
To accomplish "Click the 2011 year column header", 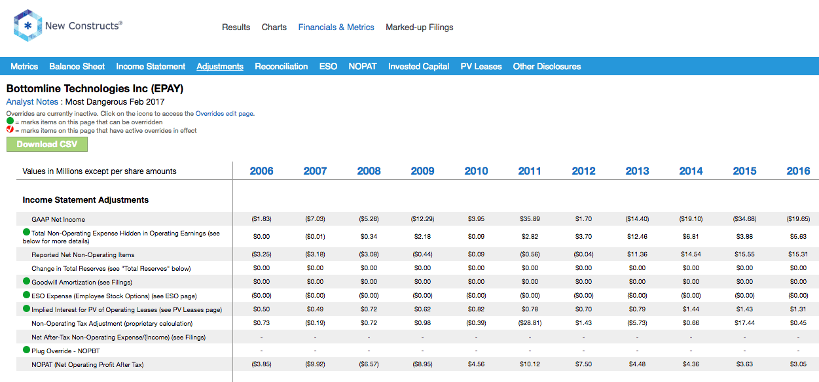I will [x=530, y=171].
